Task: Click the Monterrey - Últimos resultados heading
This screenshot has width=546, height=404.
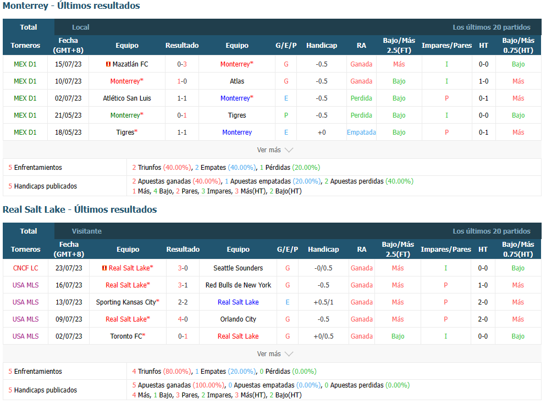Action: [71, 6]
